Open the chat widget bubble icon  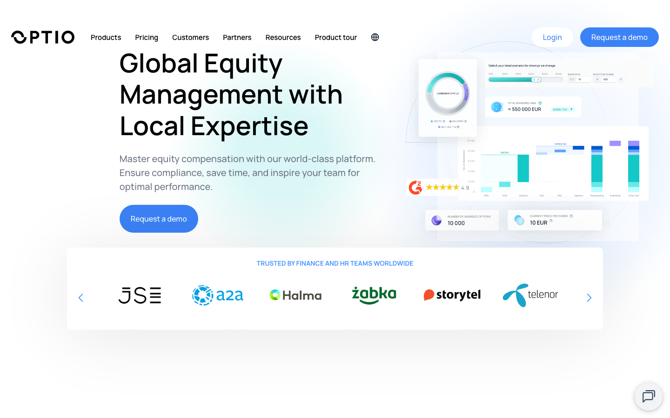(649, 397)
